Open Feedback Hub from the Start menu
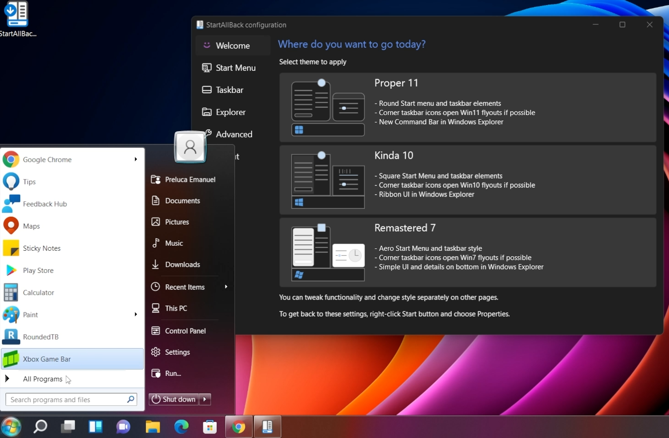The width and height of the screenshot is (669, 438). coord(45,204)
